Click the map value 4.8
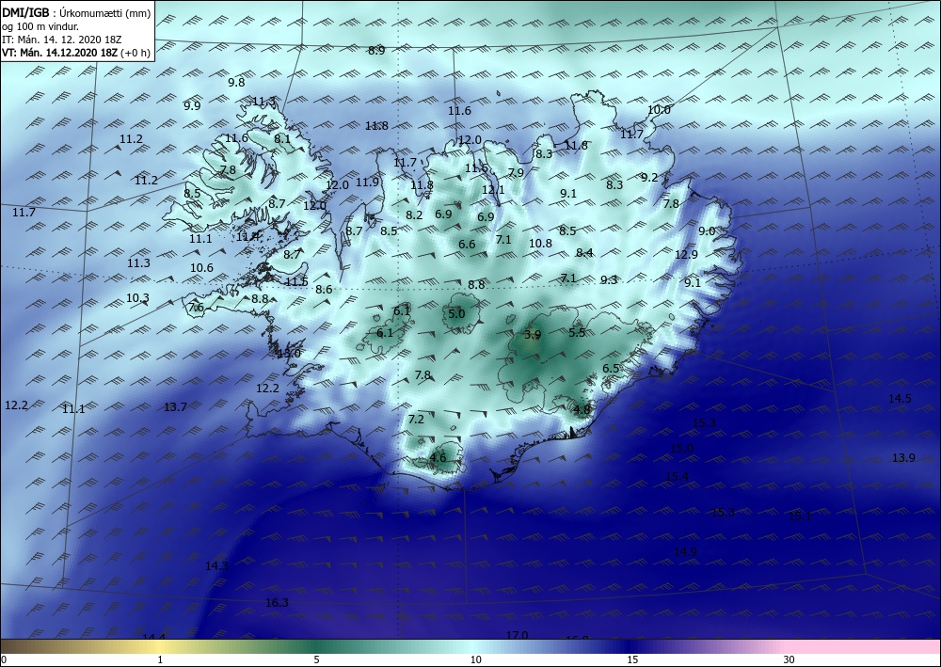The image size is (941, 667). tap(582, 409)
